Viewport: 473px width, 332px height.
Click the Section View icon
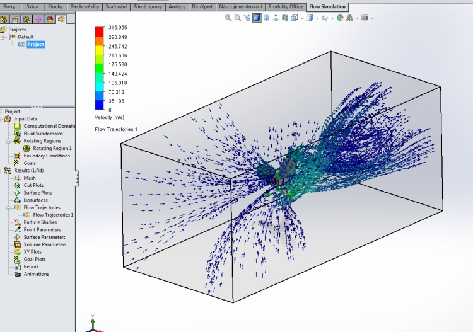(285, 18)
